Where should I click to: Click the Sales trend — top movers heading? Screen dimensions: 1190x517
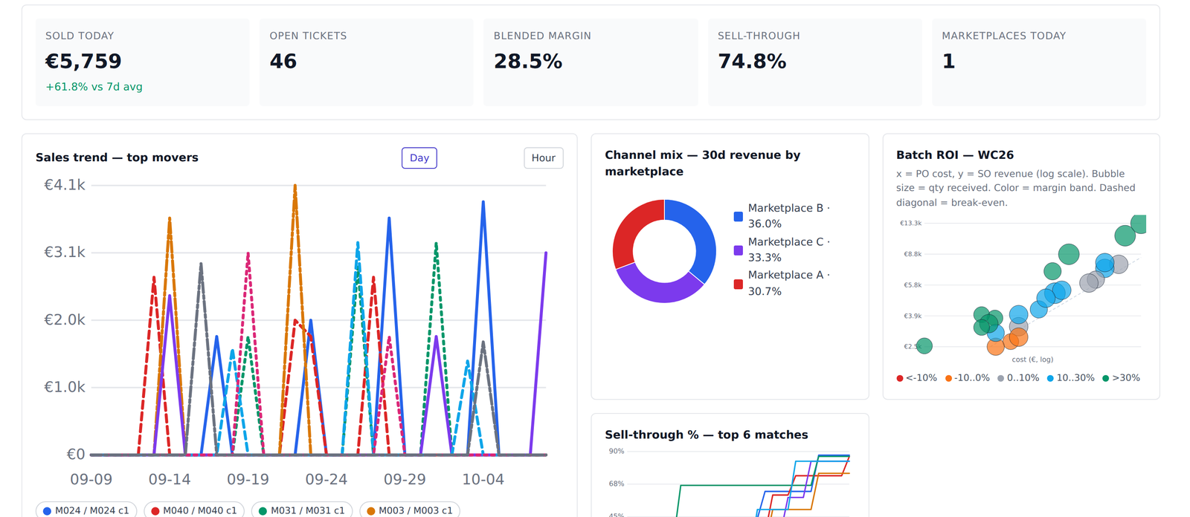[117, 157]
